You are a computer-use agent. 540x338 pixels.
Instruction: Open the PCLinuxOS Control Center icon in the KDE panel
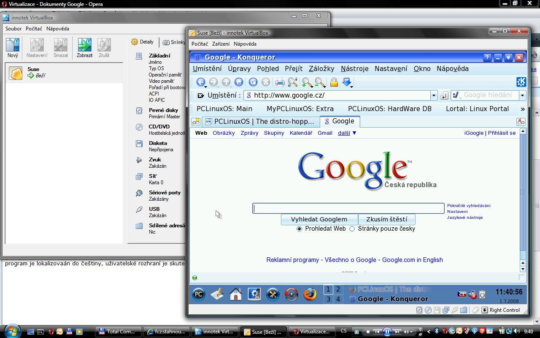pyautogui.click(x=254, y=294)
